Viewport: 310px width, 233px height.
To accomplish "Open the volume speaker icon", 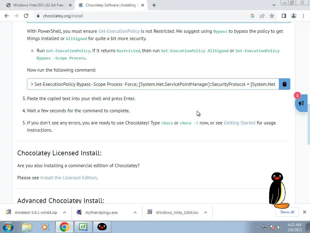I will coord(279,228).
